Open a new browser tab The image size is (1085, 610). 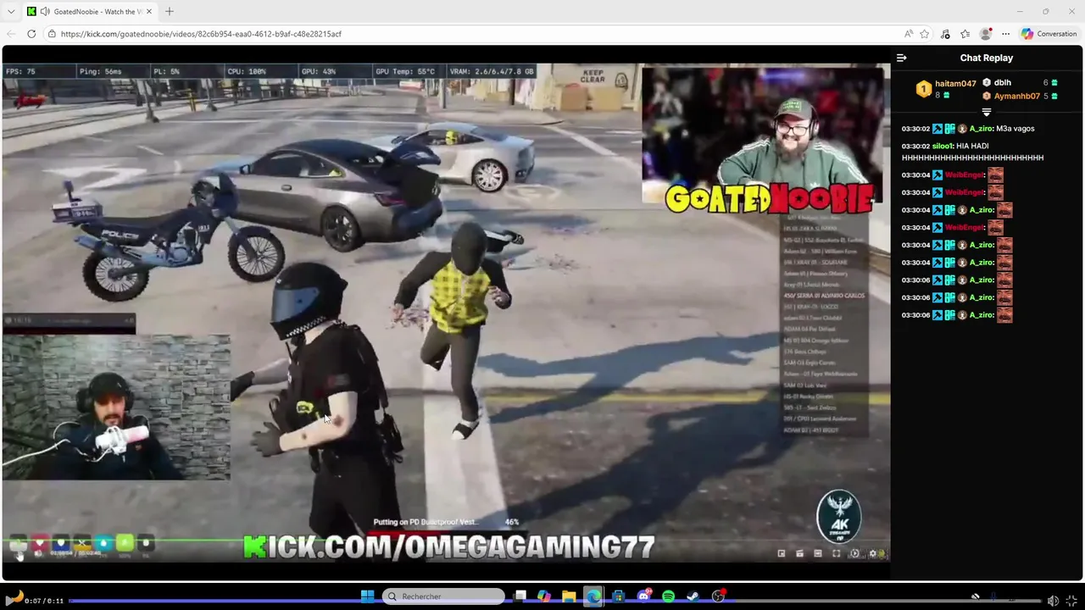tap(170, 11)
